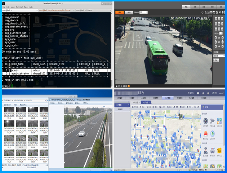This screenshot has width=227, height=173.
Task: Open the 文件(F) menu in photo viewer
Action: [53, 103]
